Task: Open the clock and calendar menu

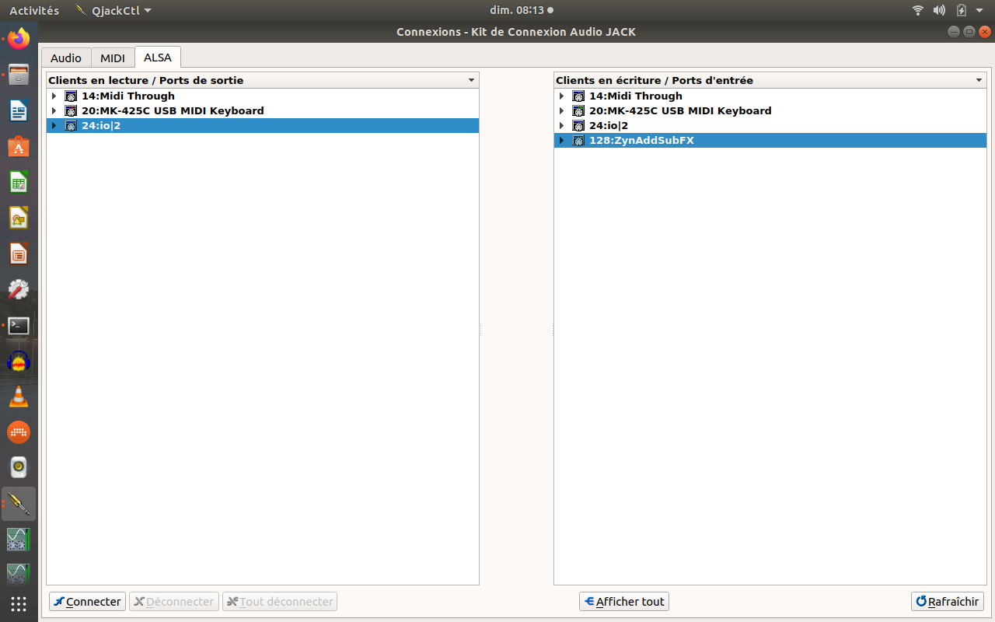Action: [522, 11]
